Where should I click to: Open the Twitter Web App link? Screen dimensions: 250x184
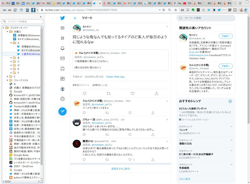(x=115, y=77)
